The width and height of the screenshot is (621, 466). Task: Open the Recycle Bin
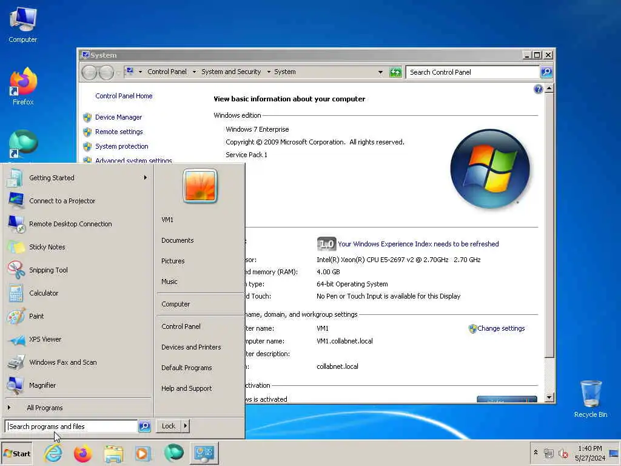(591, 399)
